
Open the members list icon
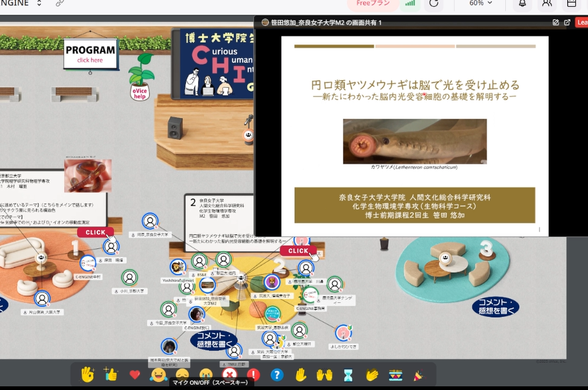point(547,4)
